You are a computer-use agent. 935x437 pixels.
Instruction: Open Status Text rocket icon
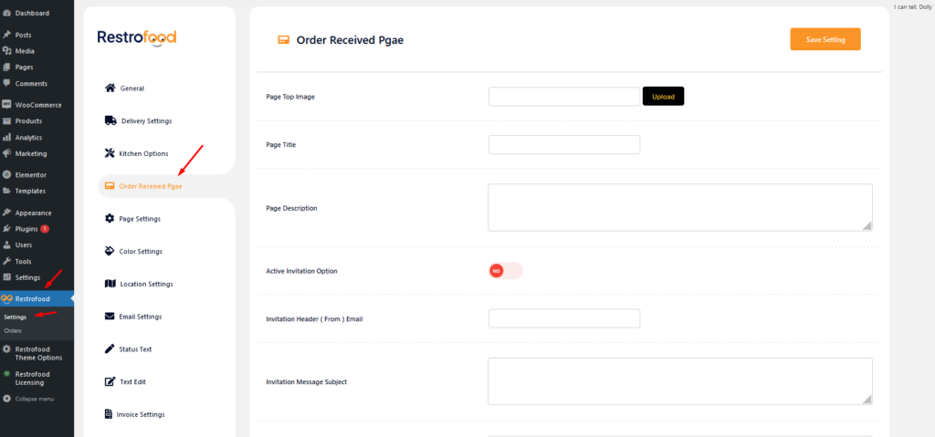tap(110, 349)
